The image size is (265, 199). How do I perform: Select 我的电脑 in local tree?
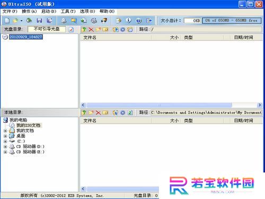click(x=18, y=120)
